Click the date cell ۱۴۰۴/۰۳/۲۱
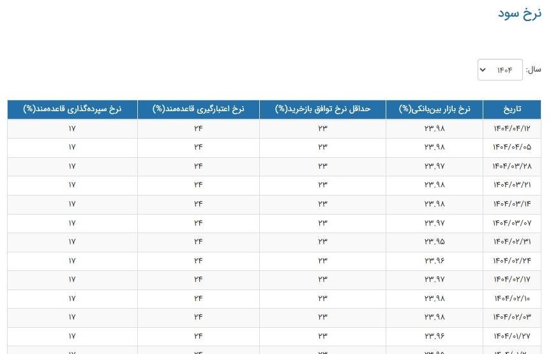Image resolution: width=551 pixels, height=354 pixels. (512, 185)
